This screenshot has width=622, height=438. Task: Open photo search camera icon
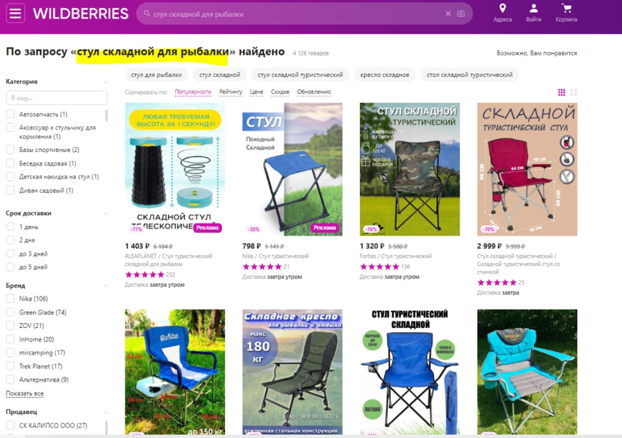(461, 14)
